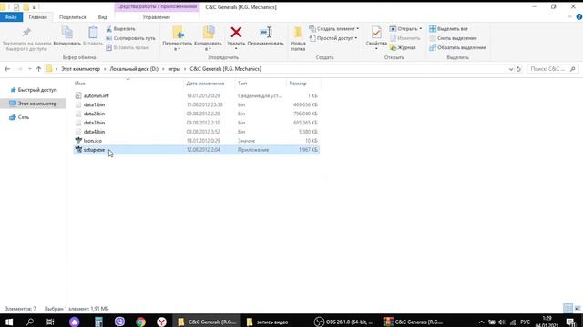Click the Copy ribbon icon
This screenshot has width=583, height=327.
click(x=66, y=36)
